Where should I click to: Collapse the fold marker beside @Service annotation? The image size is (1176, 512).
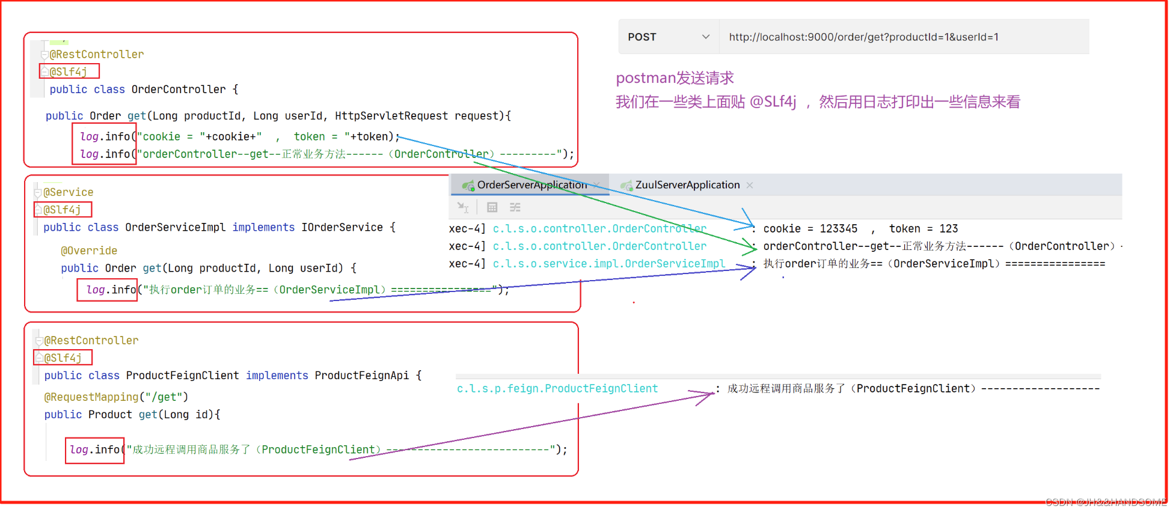tap(38, 193)
